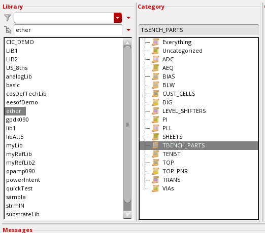Select the Uncategorized category
Viewport: 265px width, 233px height.
click(x=182, y=51)
